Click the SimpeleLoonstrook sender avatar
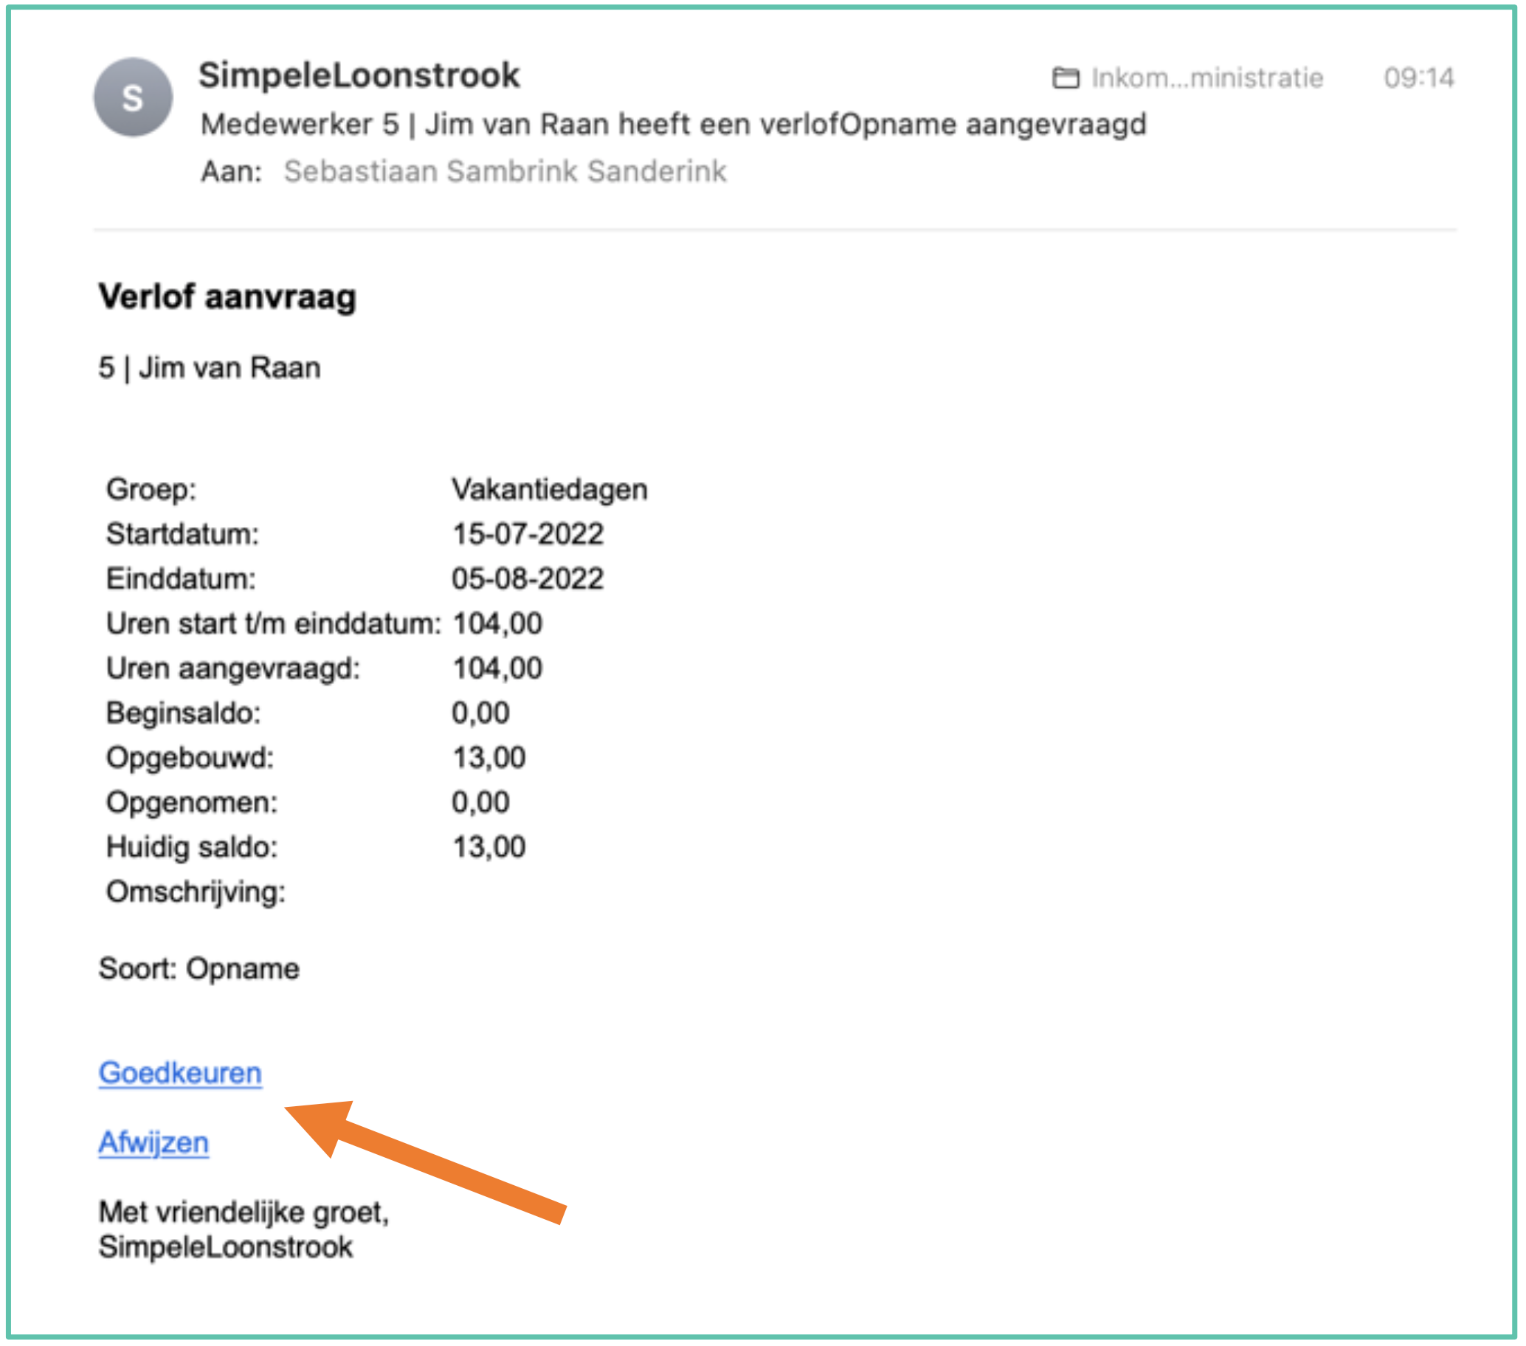Viewport: 1526px width, 1346px height. pyautogui.click(x=133, y=98)
